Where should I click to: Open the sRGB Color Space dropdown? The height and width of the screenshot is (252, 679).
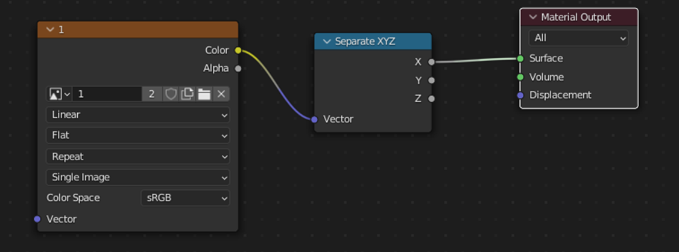tap(185, 198)
